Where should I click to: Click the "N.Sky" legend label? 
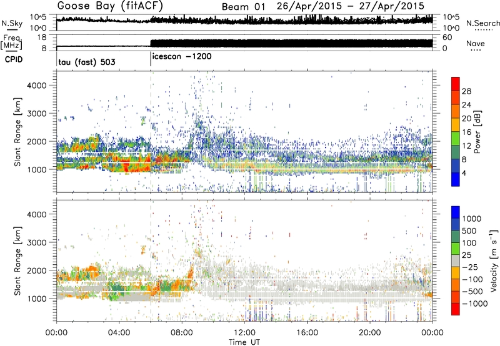point(12,23)
